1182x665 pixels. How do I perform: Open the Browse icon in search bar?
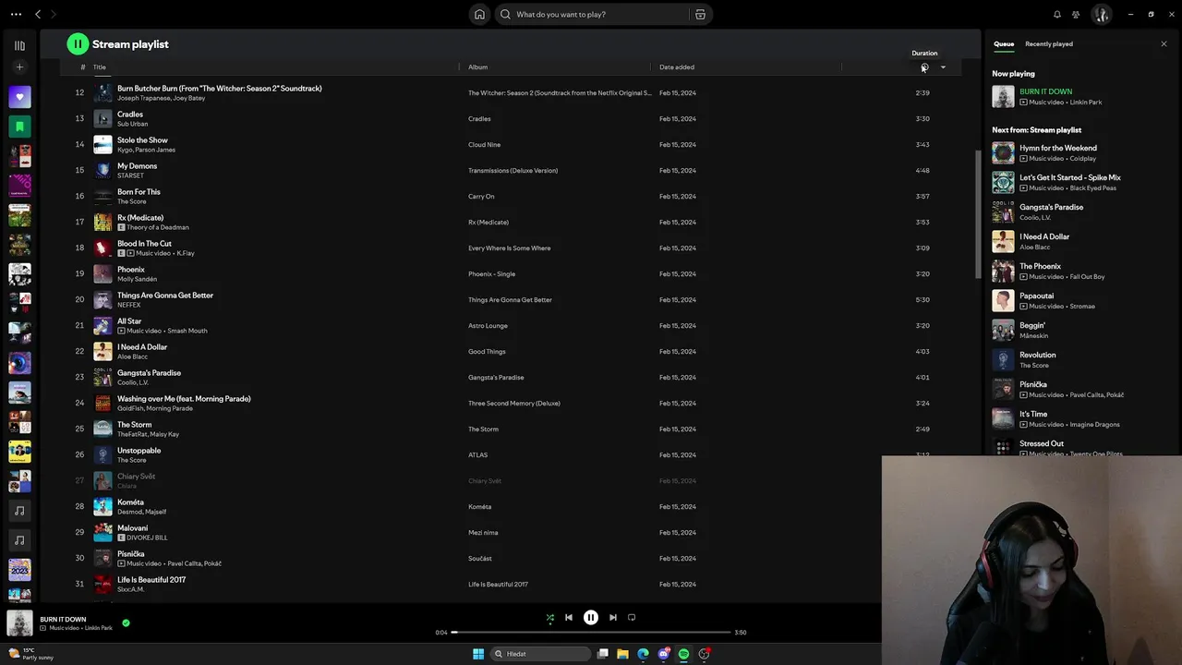click(700, 14)
